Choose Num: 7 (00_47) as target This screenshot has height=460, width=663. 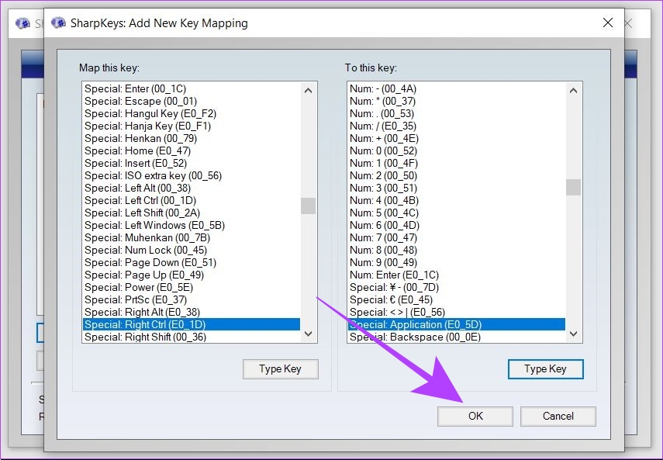pyautogui.click(x=456, y=237)
